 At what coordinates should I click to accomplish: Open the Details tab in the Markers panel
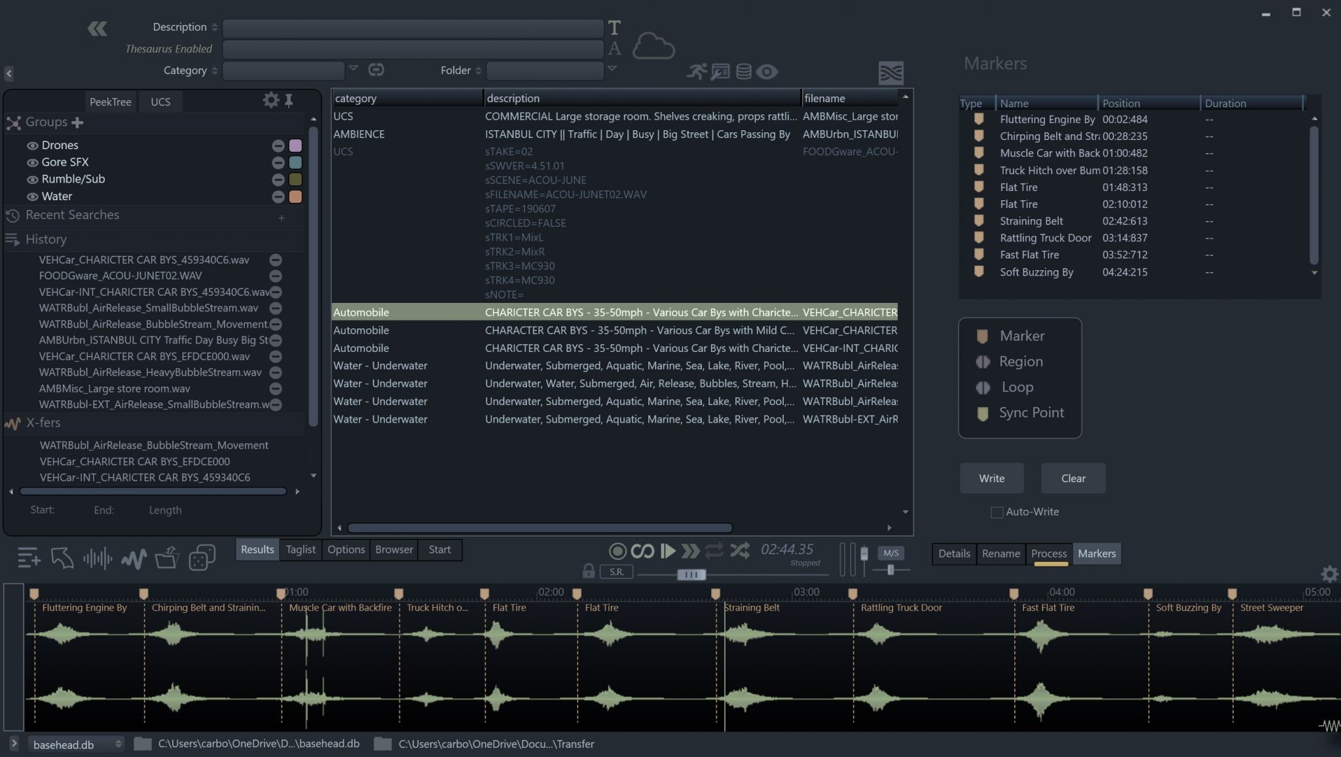tap(954, 554)
